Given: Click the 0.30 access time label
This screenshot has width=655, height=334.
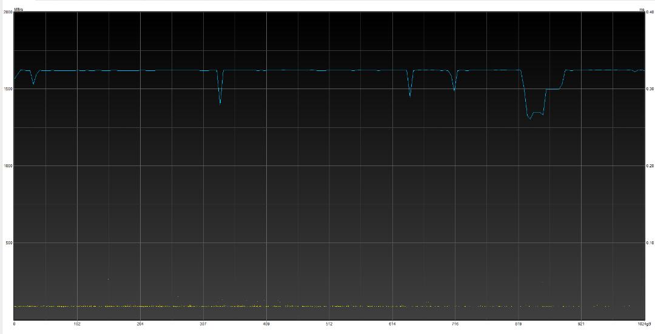Looking at the screenshot, I should [x=650, y=89].
